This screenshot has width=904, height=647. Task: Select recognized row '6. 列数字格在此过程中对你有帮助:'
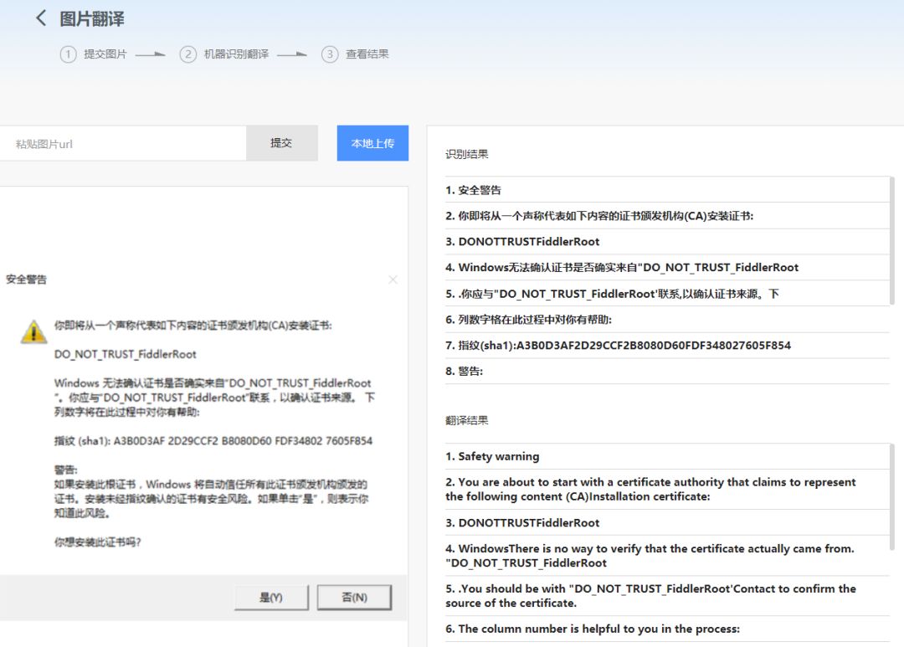click(x=667, y=320)
